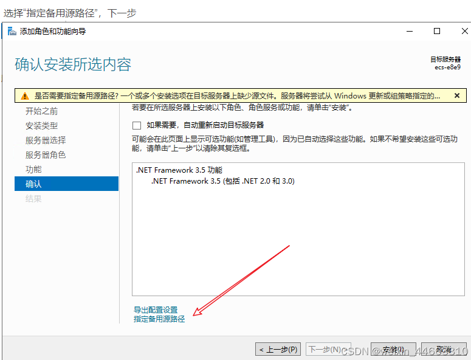Jump to the 功能 step
Image resolution: width=471 pixels, height=360 pixels.
[33, 170]
